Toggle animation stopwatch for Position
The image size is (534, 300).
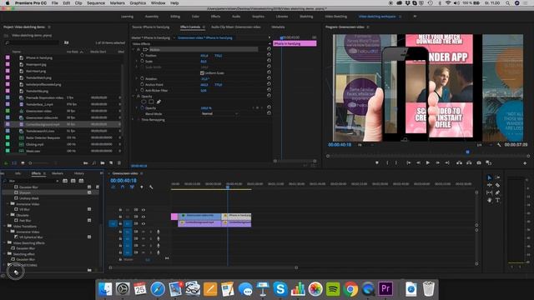click(142, 56)
